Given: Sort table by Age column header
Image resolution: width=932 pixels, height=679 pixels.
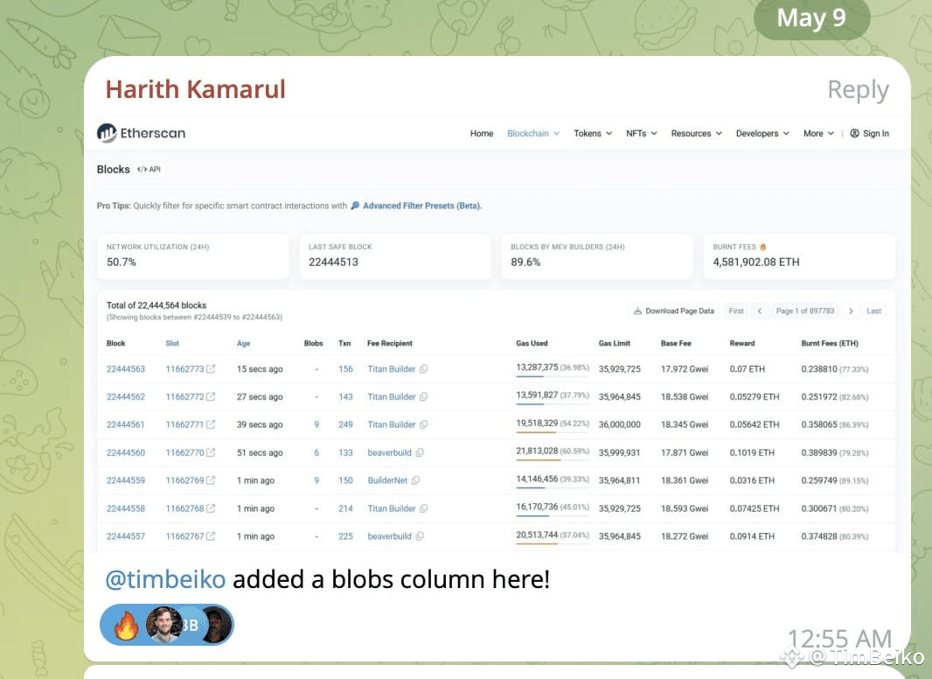Looking at the screenshot, I should click(x=243, y=343).
